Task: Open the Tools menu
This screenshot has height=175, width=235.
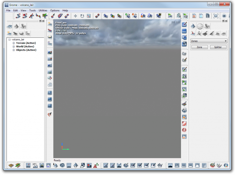Action: click(x=32, y=10)
